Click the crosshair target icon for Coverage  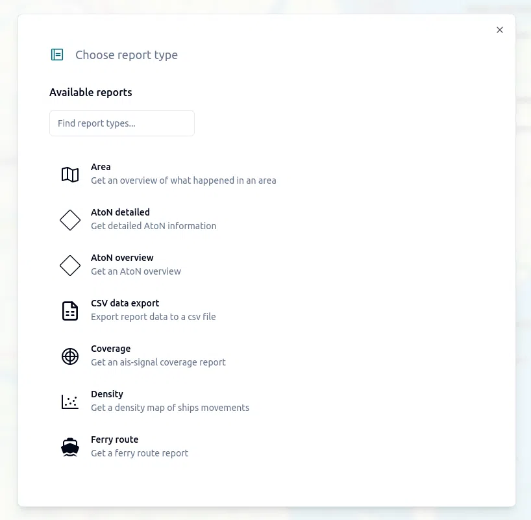tap(70, 356)
